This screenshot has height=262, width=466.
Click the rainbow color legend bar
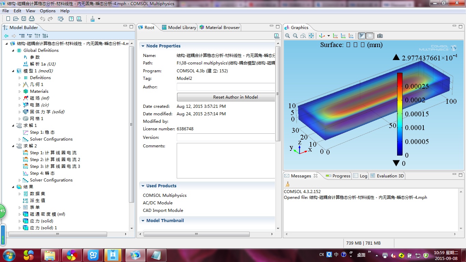(x=399, y=114)
